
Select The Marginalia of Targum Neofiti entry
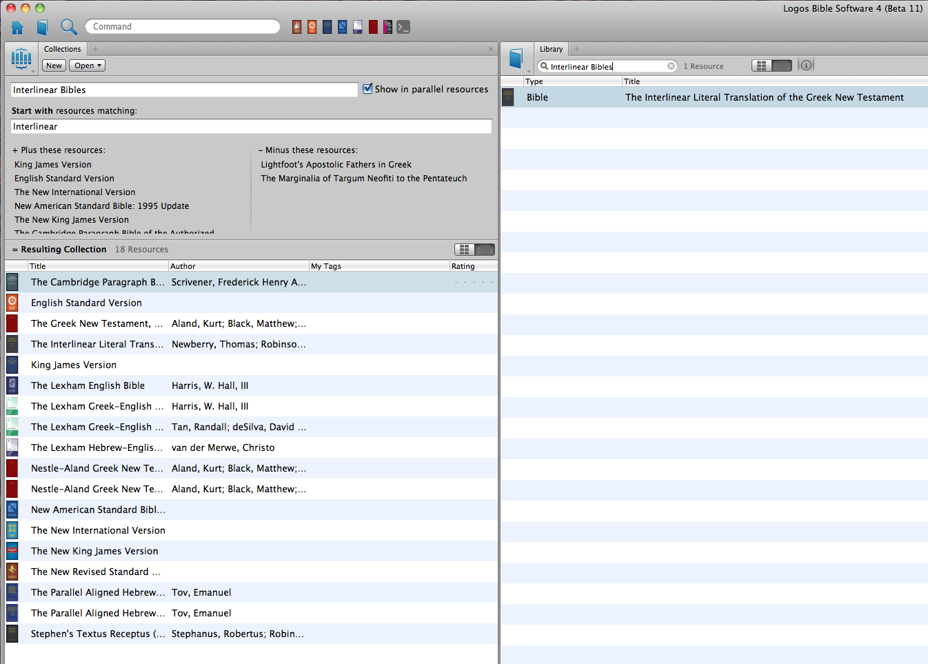click(x=364, y=179)
